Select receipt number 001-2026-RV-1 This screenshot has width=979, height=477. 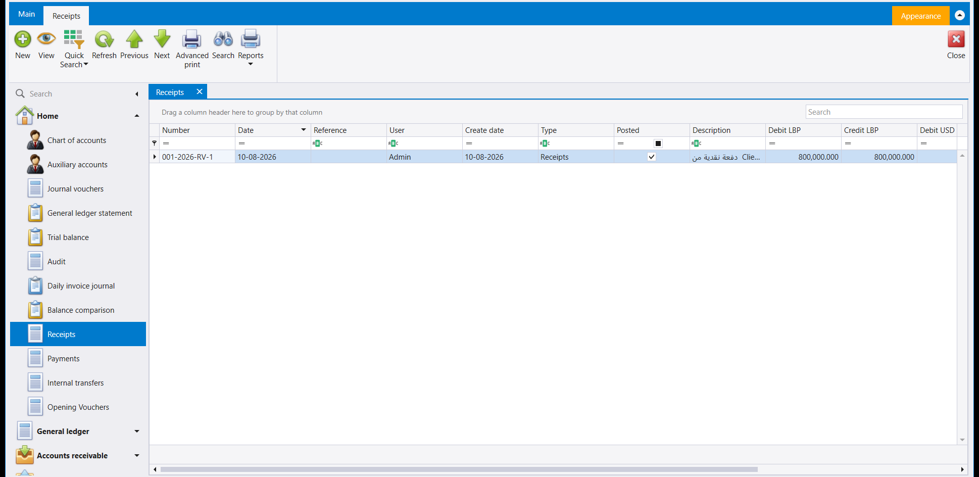(197, 157)
